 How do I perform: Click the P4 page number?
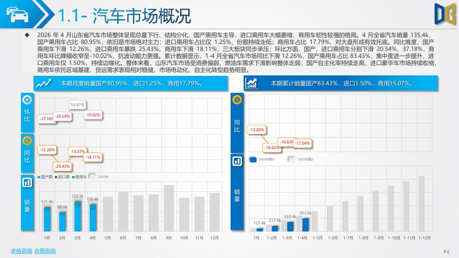pos(446,251)
